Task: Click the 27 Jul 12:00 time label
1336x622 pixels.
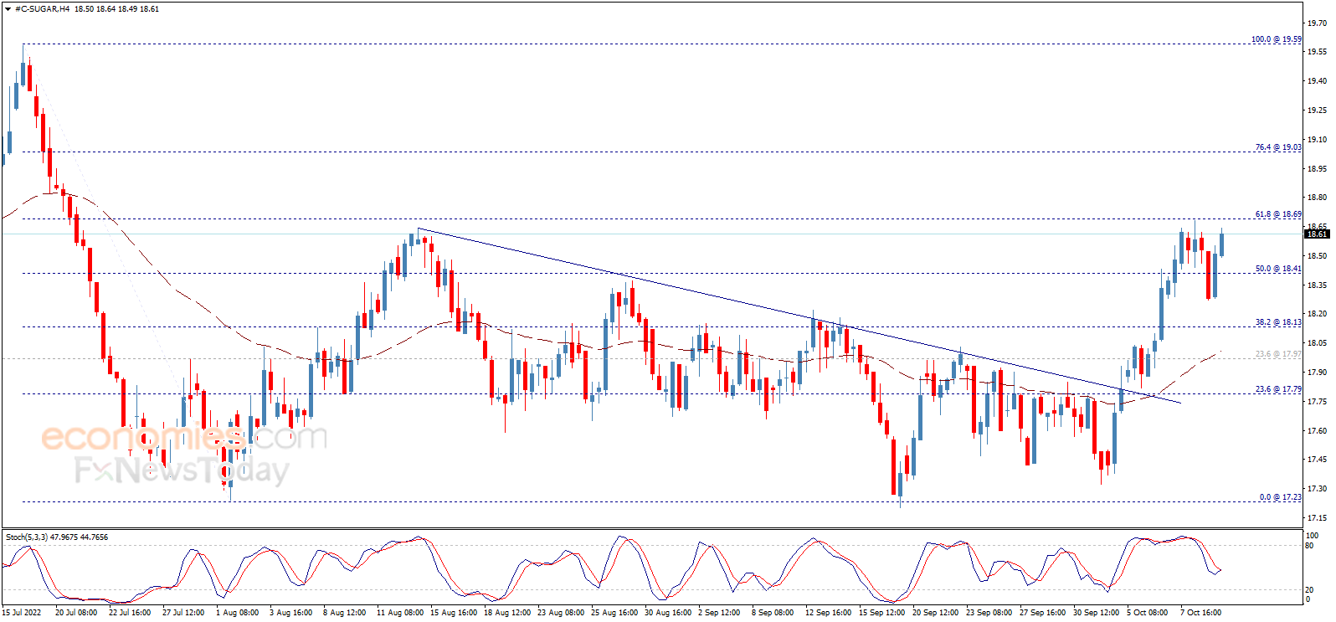Action: click(183, 613)
